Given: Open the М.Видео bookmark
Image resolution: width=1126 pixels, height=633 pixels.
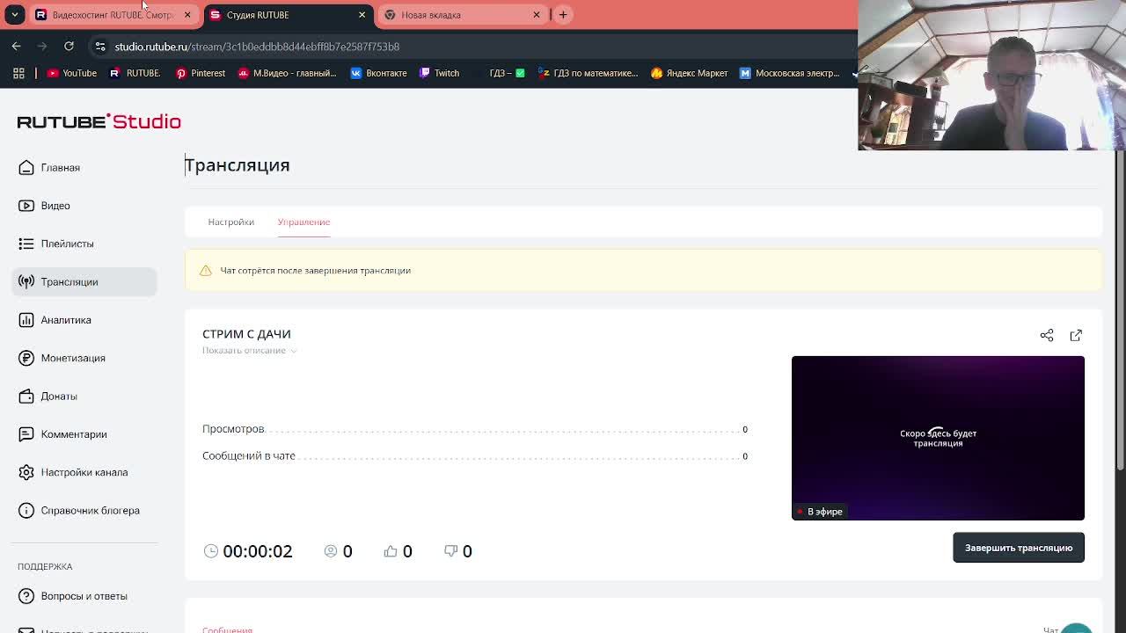Looking at the screenshot, I should [287, 73].
